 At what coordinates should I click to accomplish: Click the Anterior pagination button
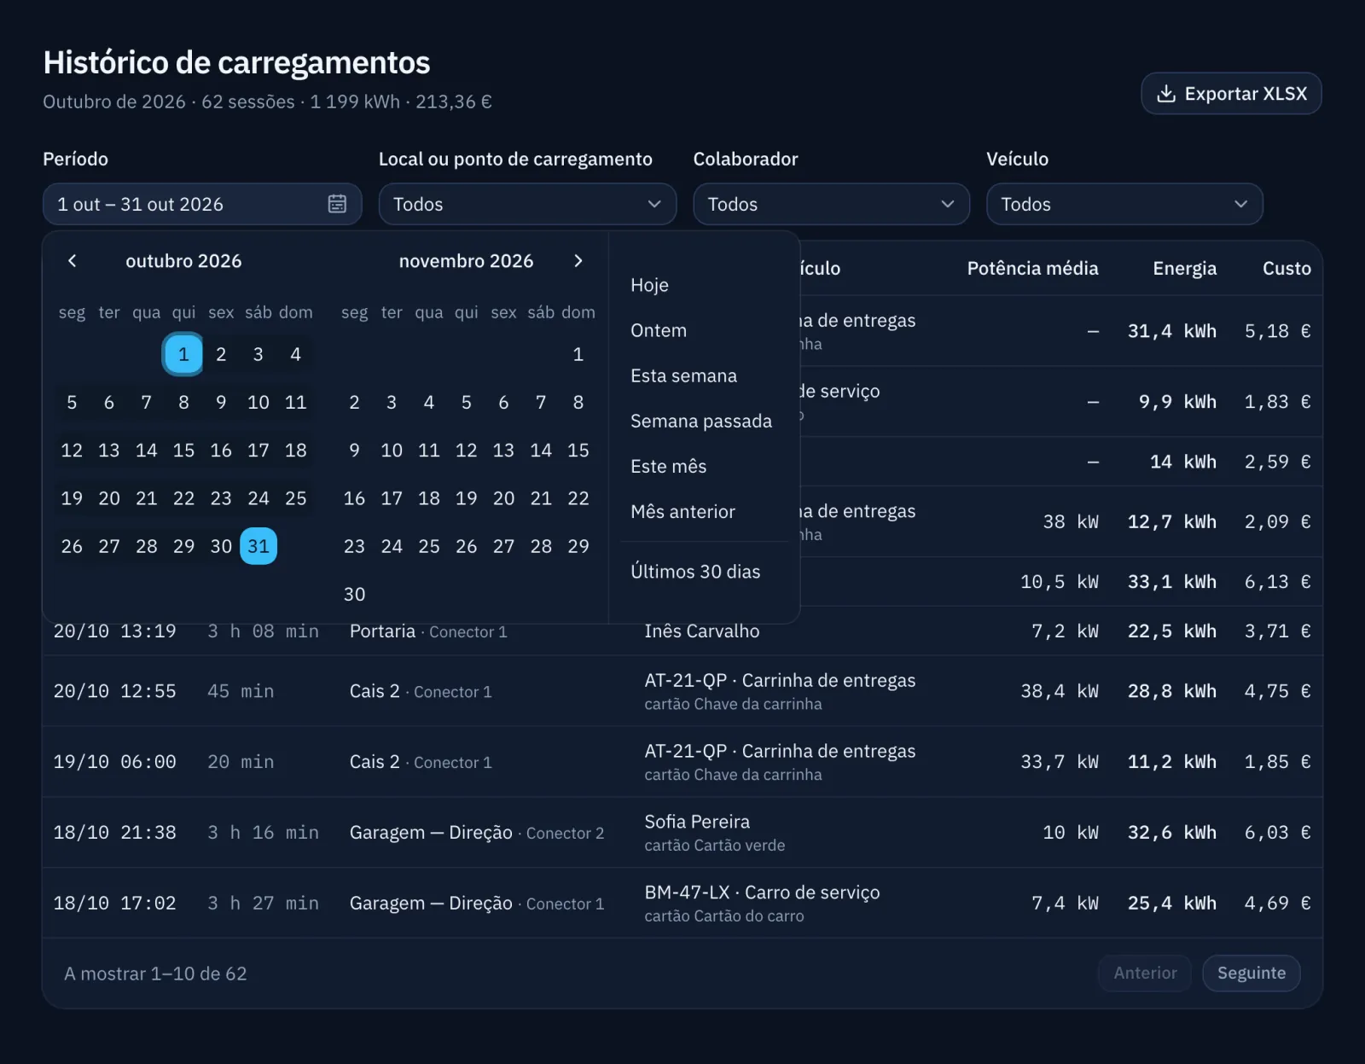(x=1145, y=973)
